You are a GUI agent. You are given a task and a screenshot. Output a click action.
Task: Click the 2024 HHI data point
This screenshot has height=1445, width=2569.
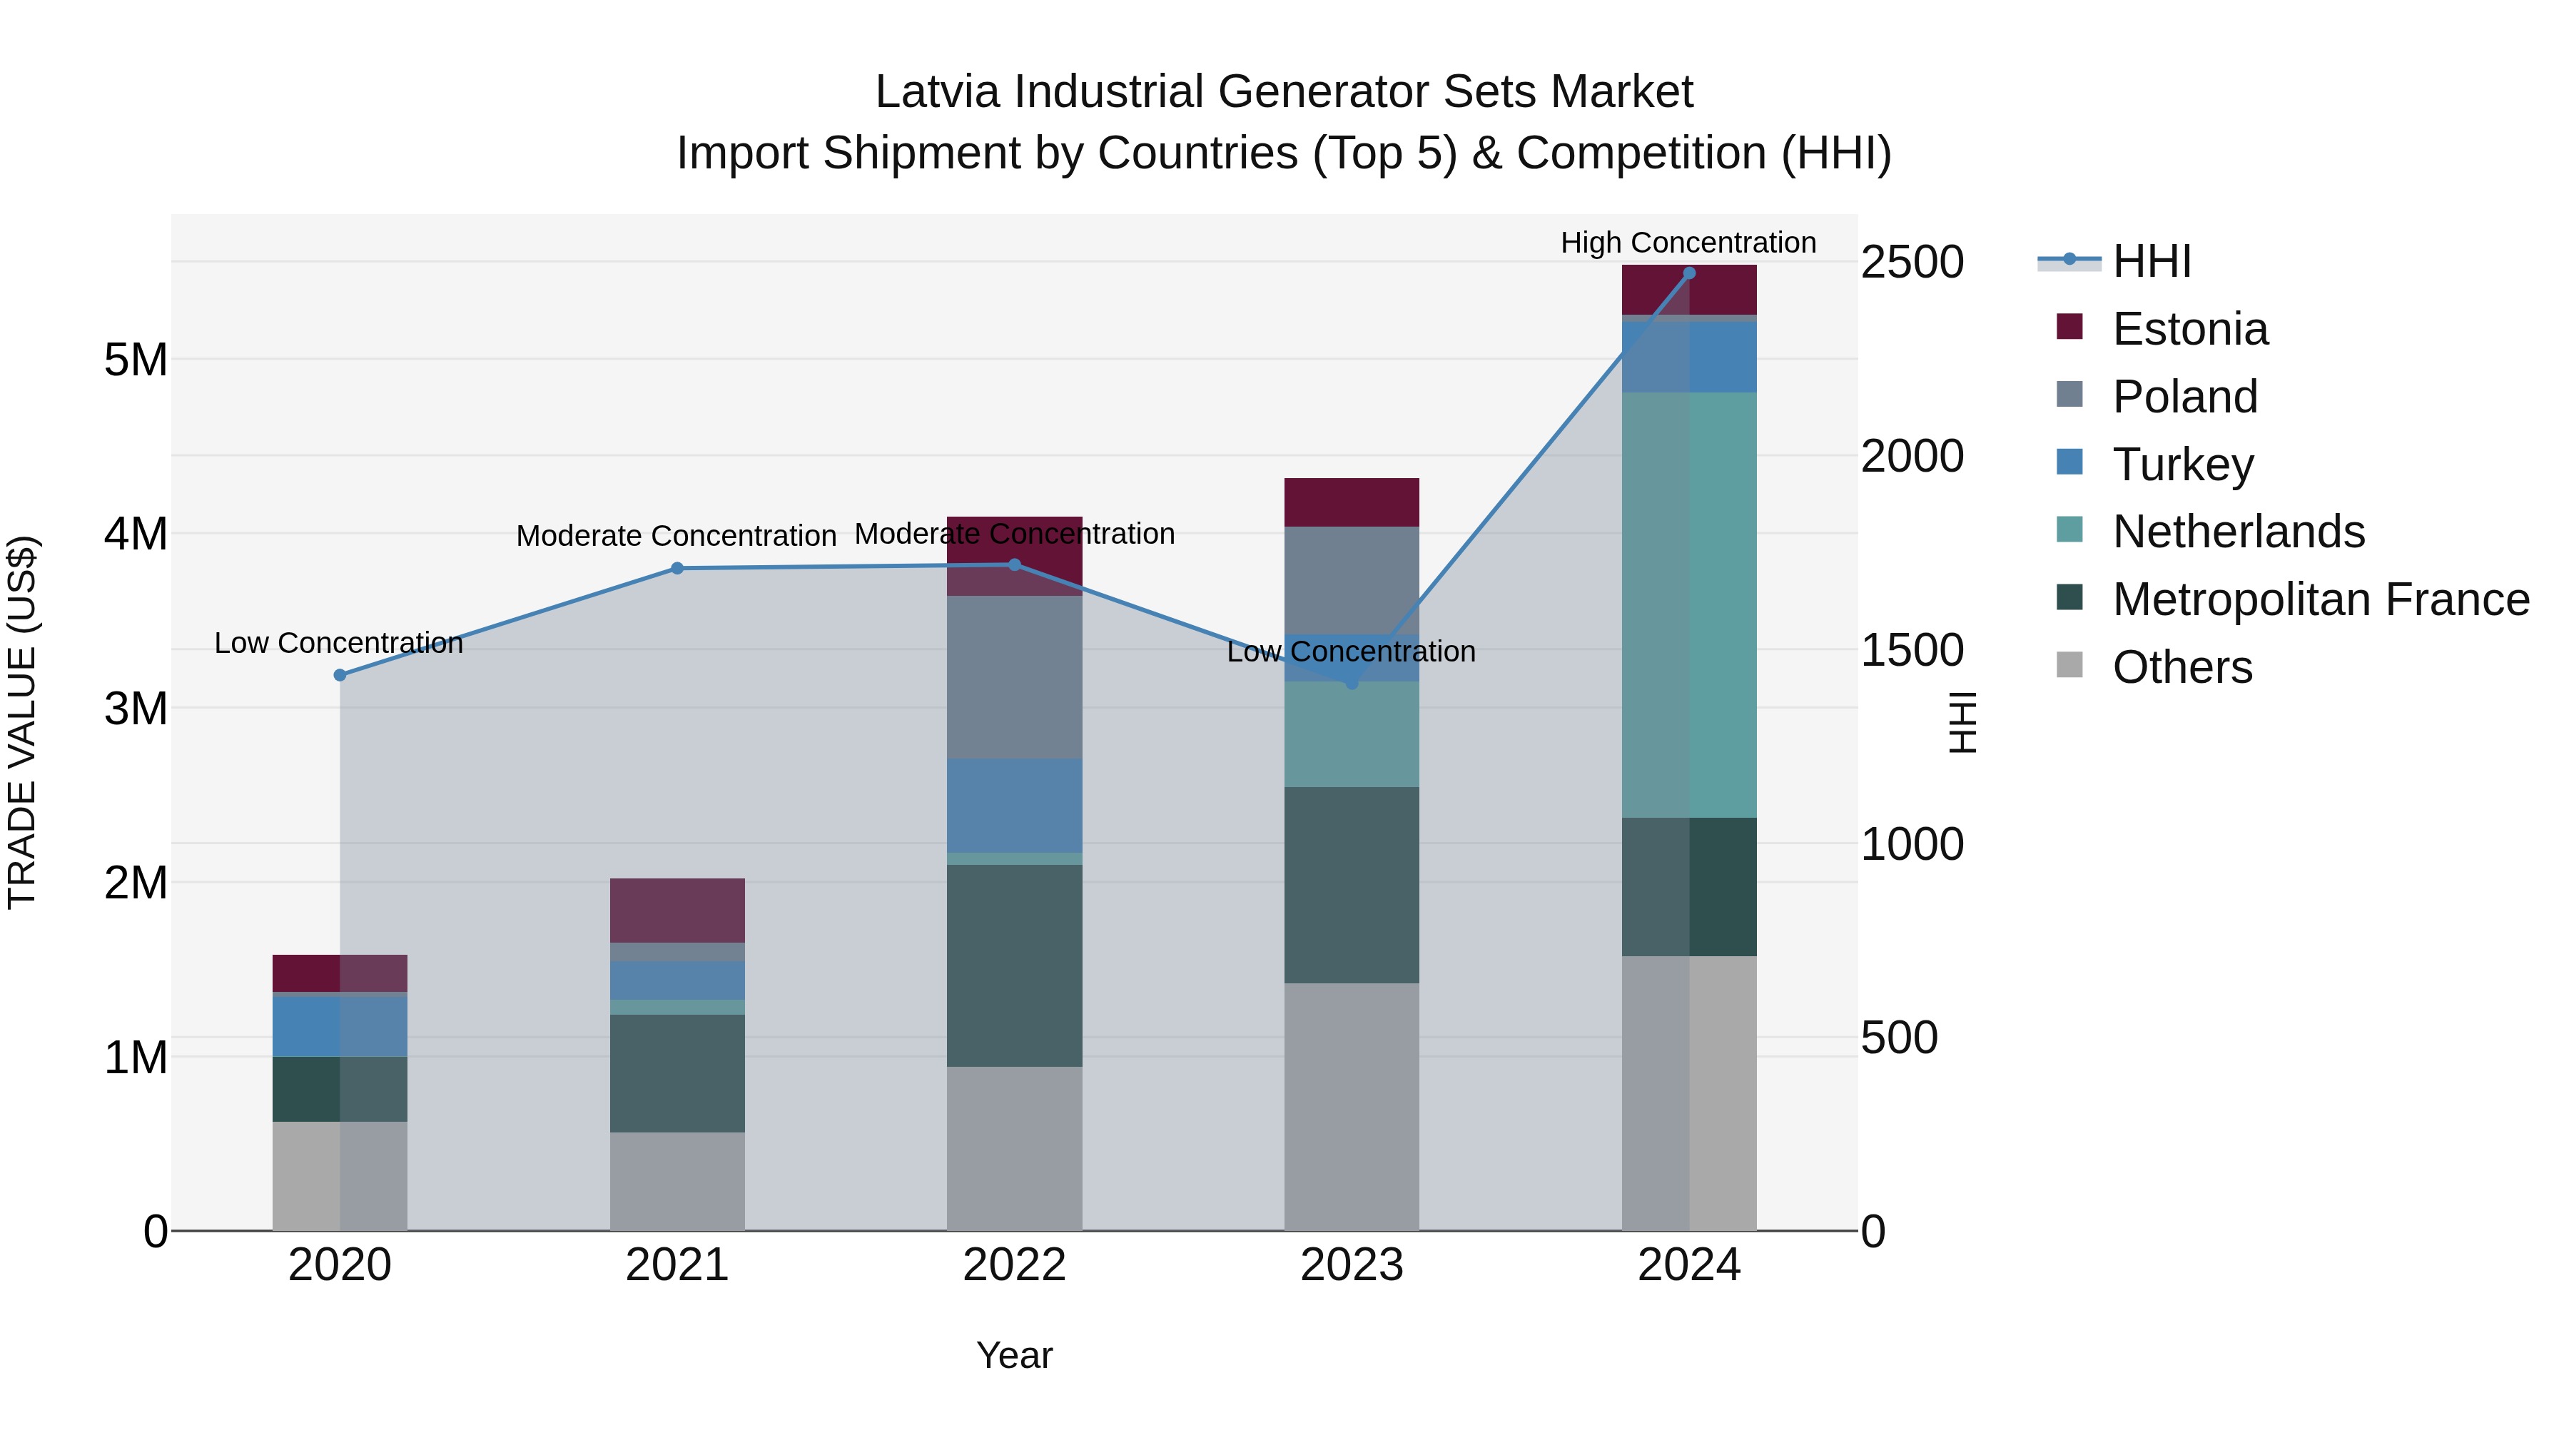point(1689,273)
